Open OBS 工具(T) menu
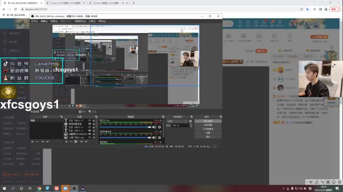Image resolution: width=343 pixels, height=192 pixels. pos(92,21)
